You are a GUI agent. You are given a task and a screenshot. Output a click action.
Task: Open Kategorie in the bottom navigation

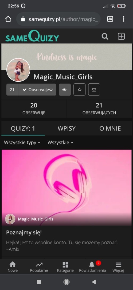point(65,267)
